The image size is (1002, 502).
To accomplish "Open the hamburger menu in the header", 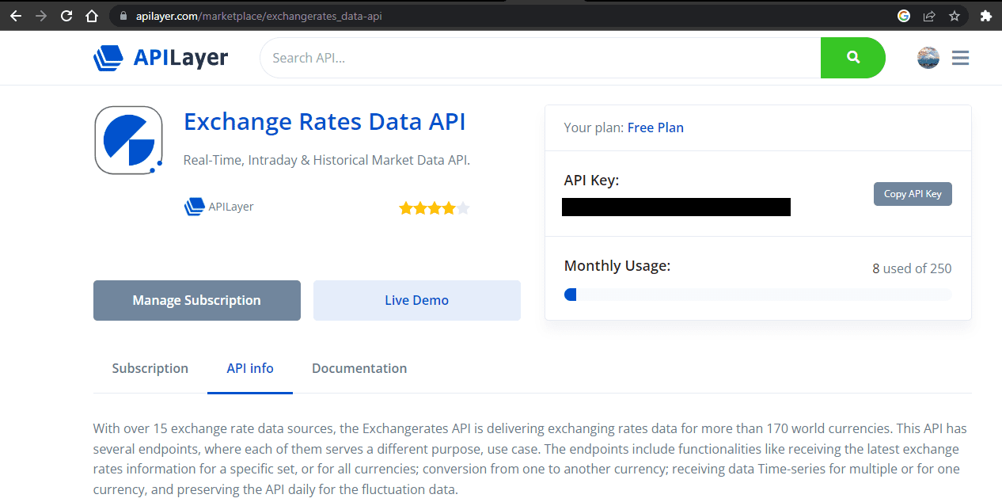I will click(960, 57).
